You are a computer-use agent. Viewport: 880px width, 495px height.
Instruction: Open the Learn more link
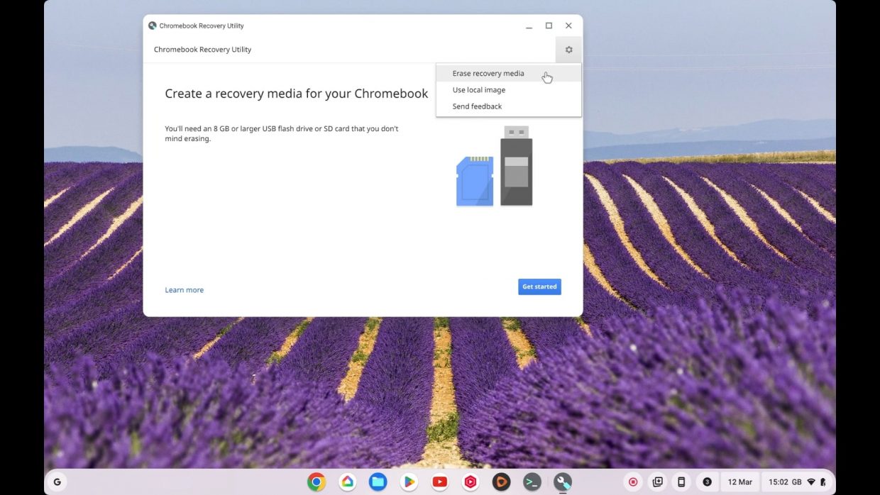pyautogui.click(x=184, y=290)
